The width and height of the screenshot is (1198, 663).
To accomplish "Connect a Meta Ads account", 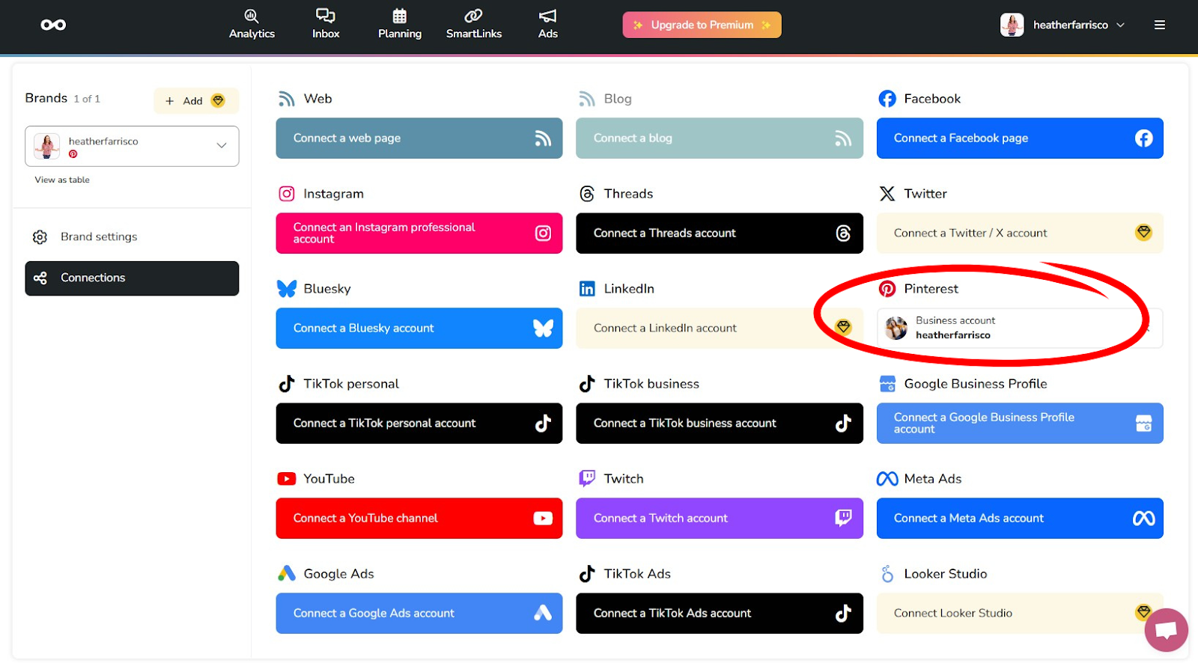I will (1020, 518).
